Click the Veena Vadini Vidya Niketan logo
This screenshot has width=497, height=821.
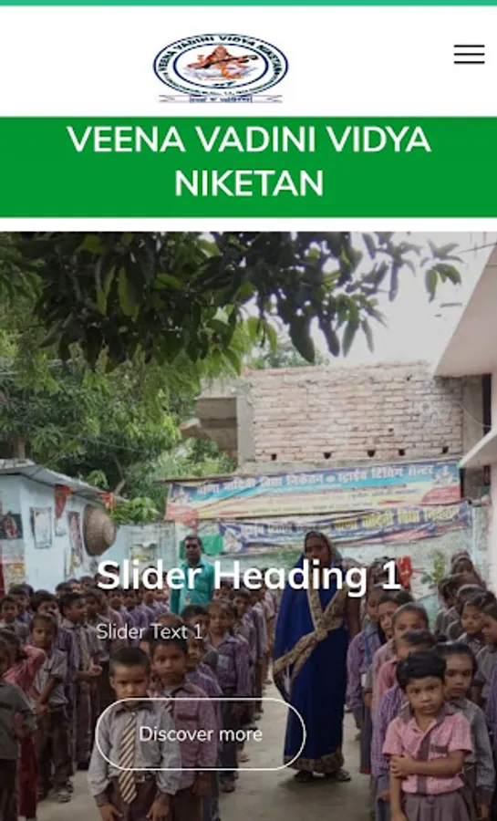coord(221,68)
